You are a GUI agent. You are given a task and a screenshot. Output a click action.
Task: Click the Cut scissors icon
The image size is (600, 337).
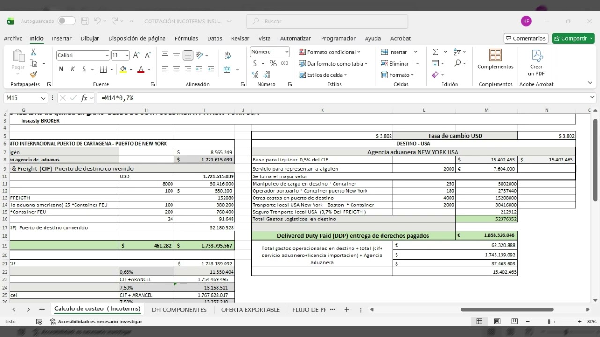pyautogui.click(x=33, y=52)
